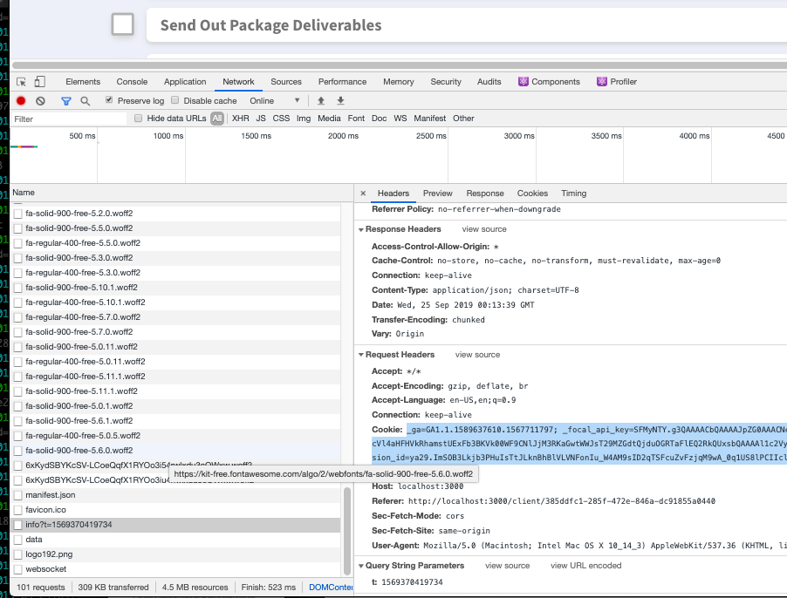
Task: Click the React Profiler tab icon
Action: [x=602, y=82]
